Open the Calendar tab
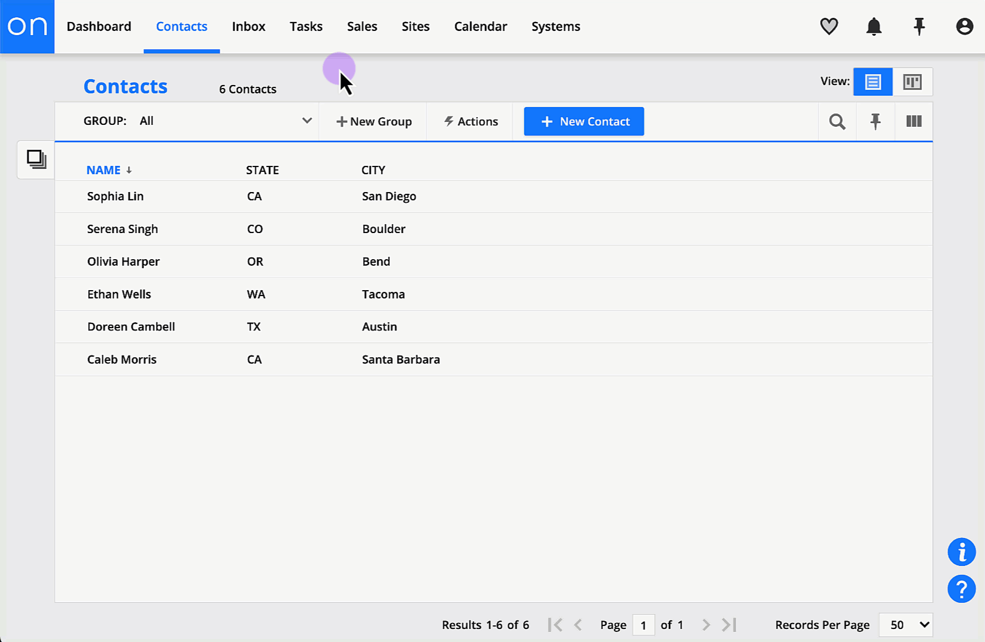This screenshot has height=642, width=985. point(480,27)
